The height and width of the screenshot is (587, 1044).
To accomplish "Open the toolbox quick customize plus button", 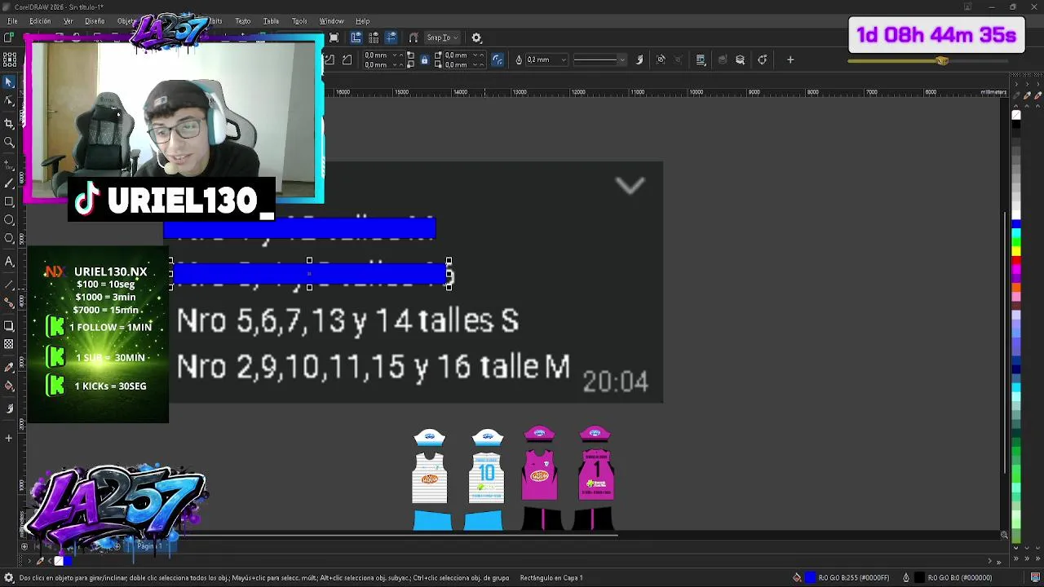I will [9, 439].
